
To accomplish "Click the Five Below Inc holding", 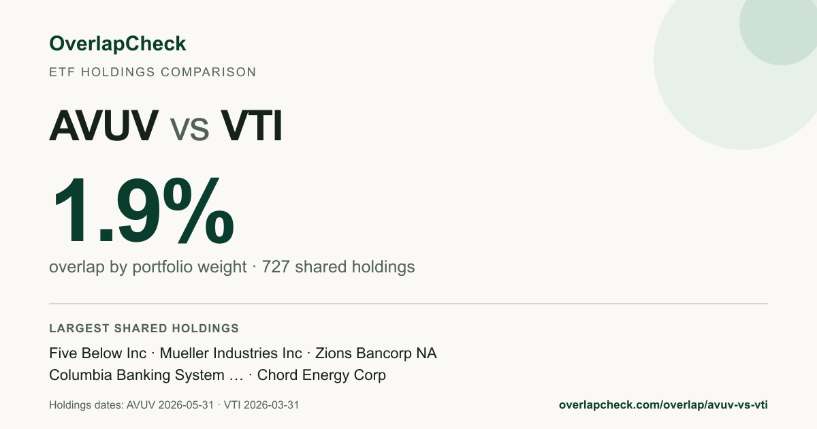I will pos(97,353).
